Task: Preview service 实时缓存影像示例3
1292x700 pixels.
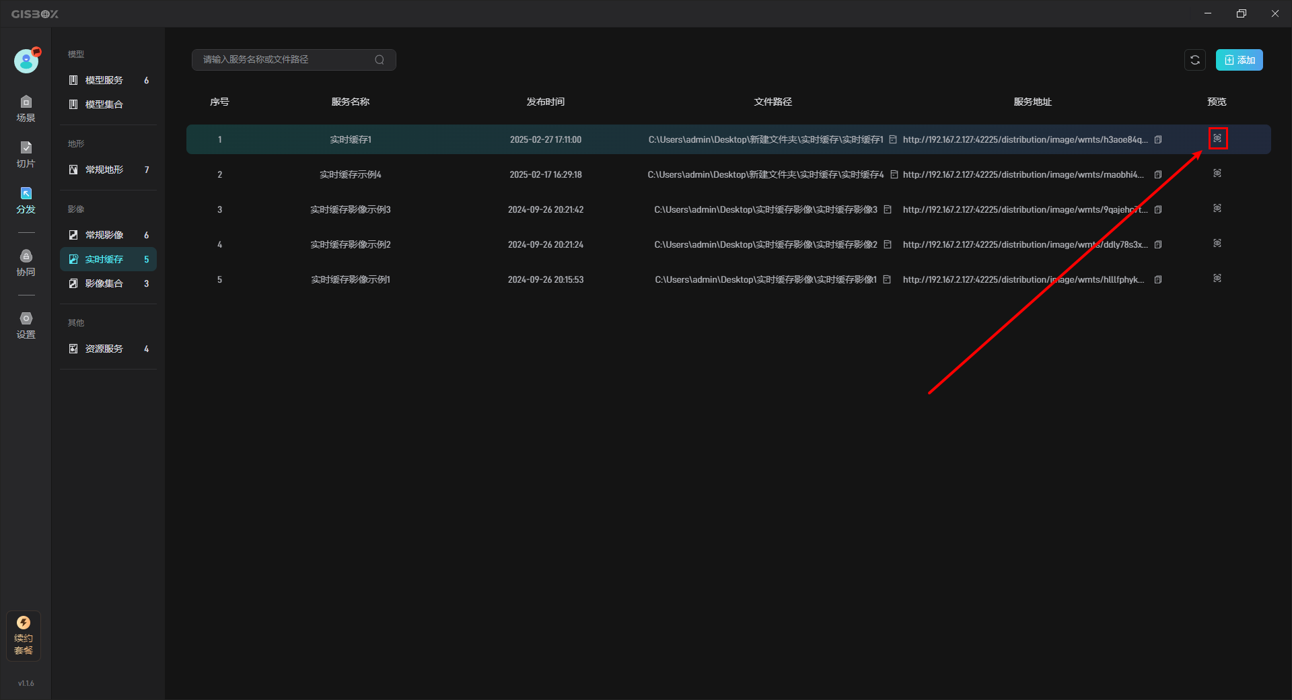Action: pos(1217,208)
